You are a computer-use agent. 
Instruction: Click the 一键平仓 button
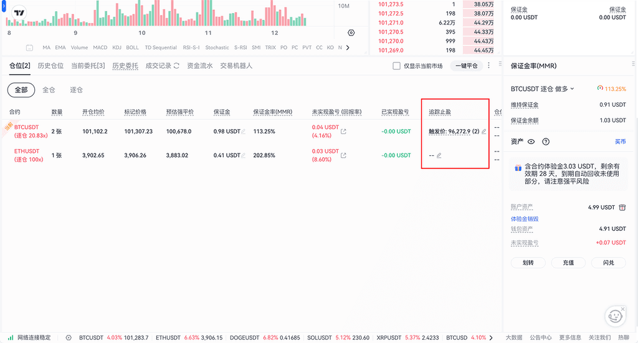tap(467, 65)
